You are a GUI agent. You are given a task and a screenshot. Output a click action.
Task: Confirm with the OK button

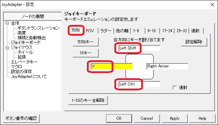pyautogui.click(x=119, y=118)
